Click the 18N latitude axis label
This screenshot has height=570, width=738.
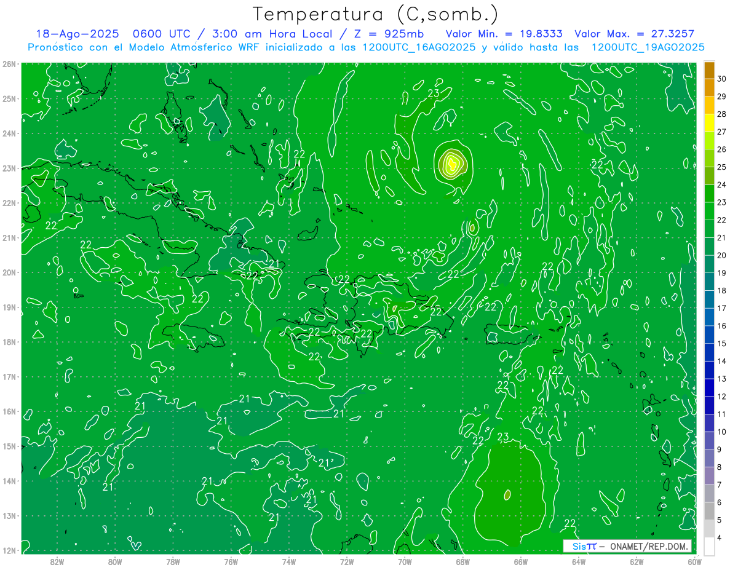9,342
